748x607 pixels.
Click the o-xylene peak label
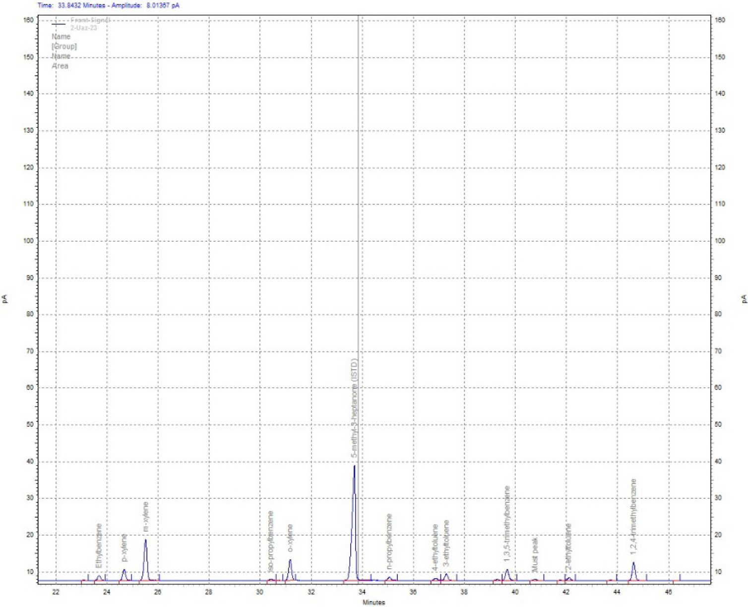point(290,538)
